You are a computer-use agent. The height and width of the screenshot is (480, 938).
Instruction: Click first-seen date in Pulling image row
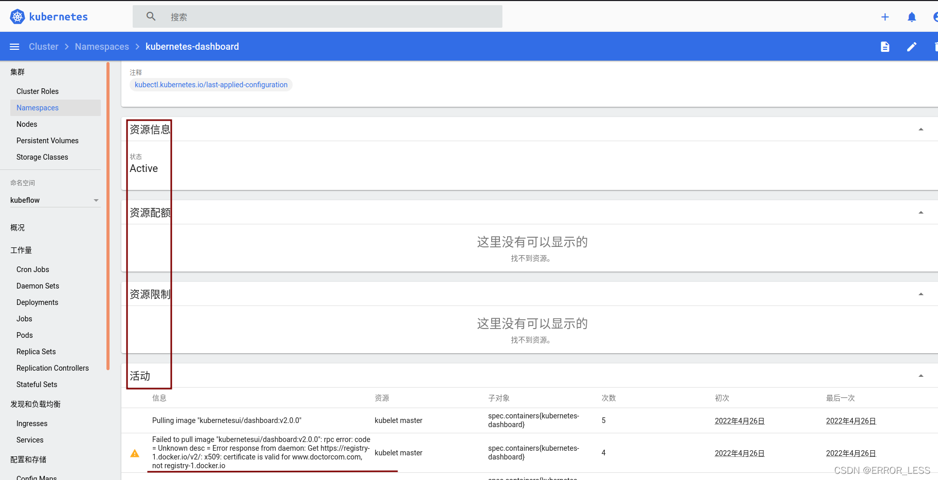click(x=739, y=421)
